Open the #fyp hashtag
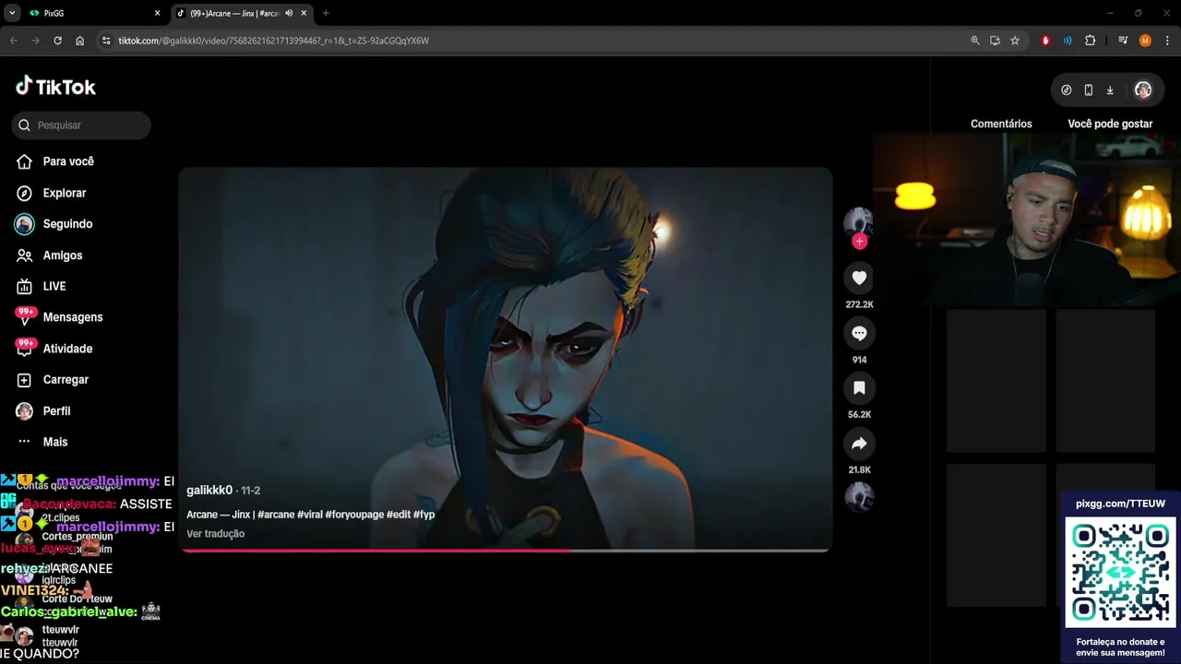Image resolution: width=1181 pixels, height=664 pixels. pos(423,515)
